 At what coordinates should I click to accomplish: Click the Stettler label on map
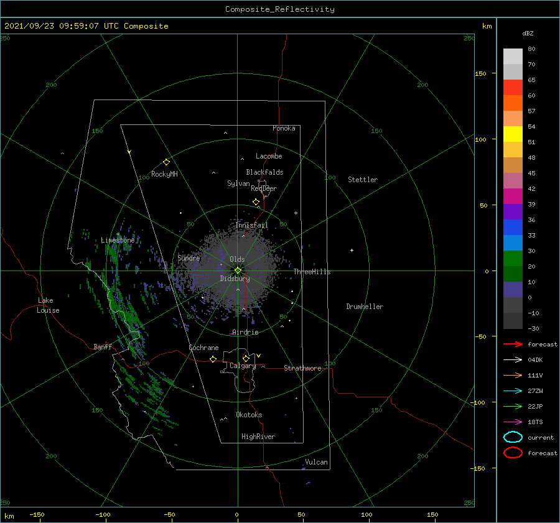tap(363, 180)
